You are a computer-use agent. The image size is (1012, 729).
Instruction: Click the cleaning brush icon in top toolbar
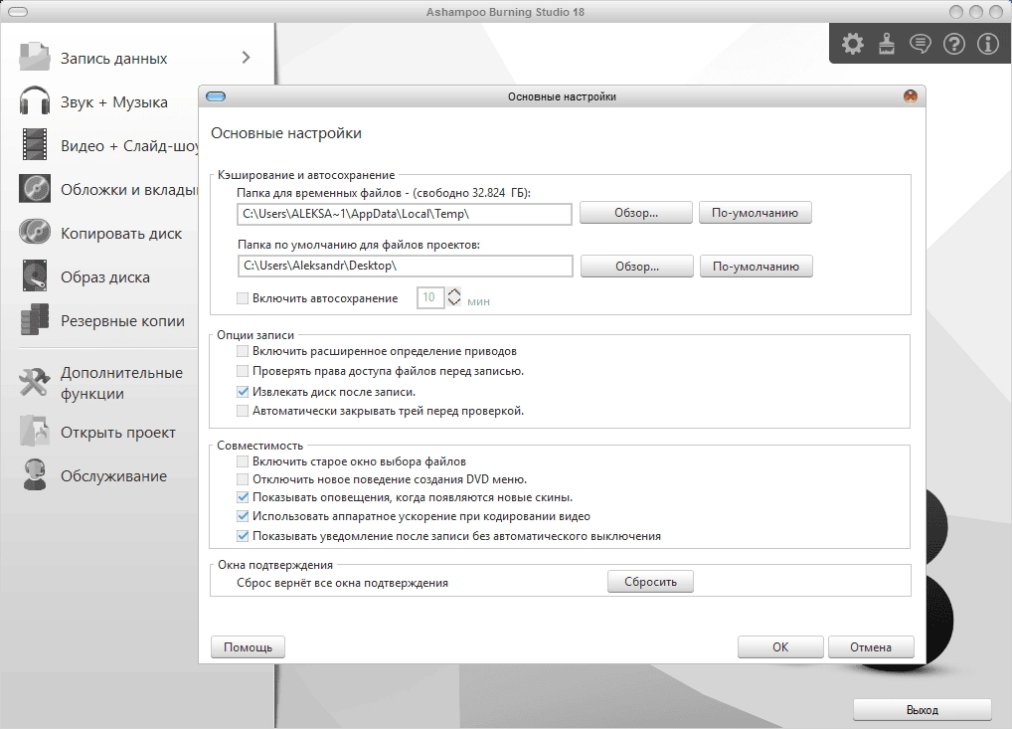(x=887, y=44)
